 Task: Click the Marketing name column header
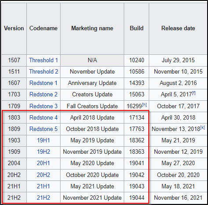click(92, 28)
